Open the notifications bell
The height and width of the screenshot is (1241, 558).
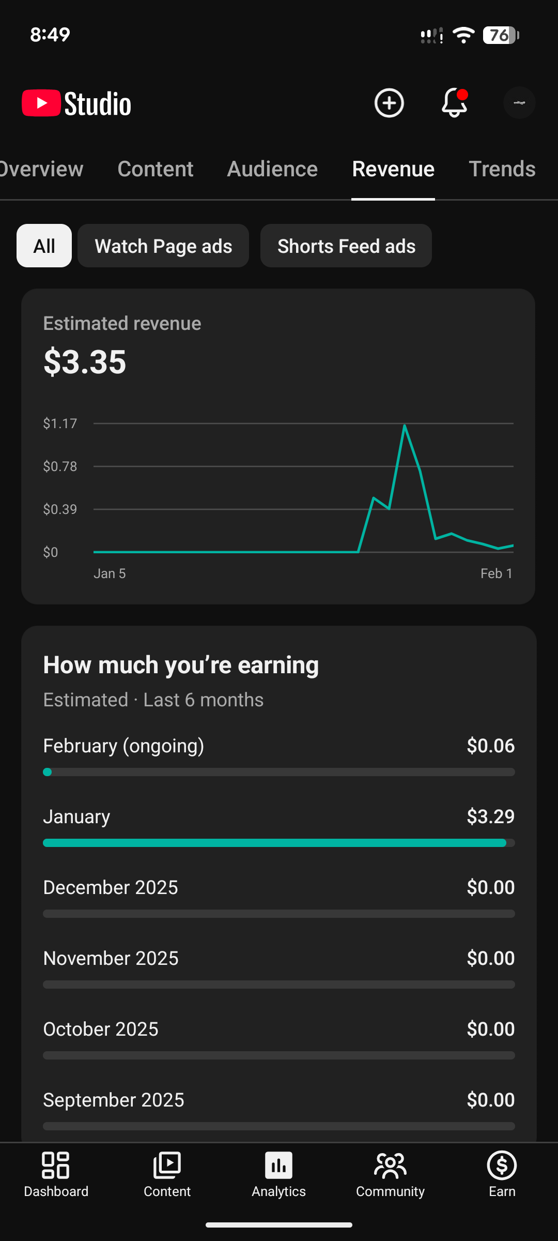(454, 103)
